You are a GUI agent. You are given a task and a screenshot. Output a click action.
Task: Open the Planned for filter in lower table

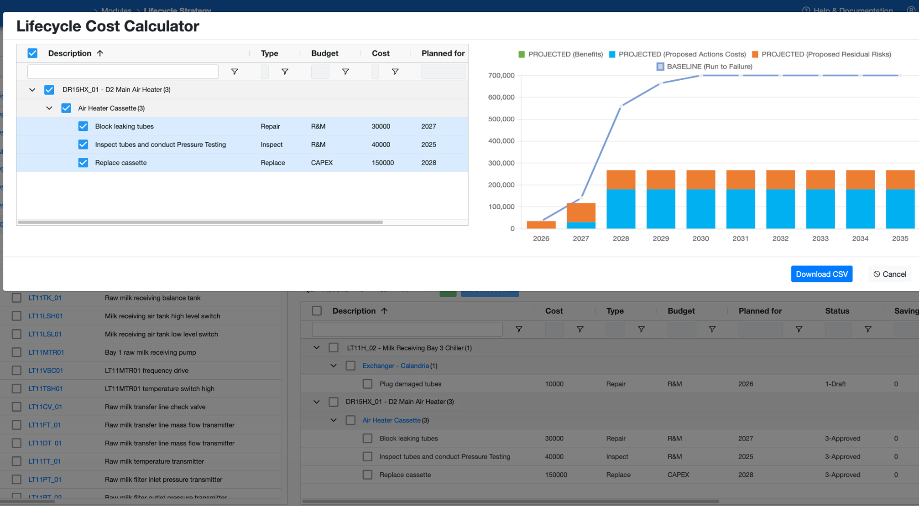click(x=799, y=329)
